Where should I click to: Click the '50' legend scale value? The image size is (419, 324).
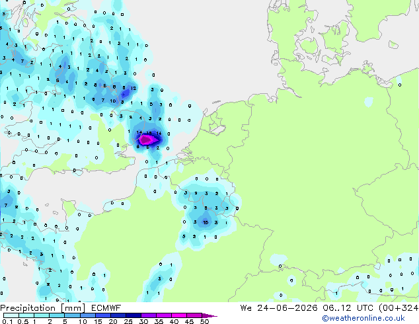coord(205,321)
